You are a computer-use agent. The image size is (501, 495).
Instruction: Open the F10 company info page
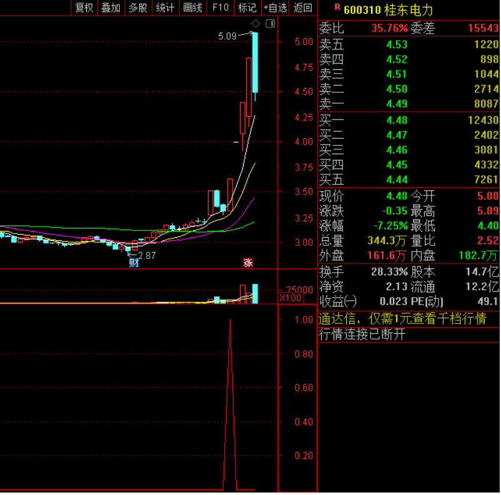point(221,7)
